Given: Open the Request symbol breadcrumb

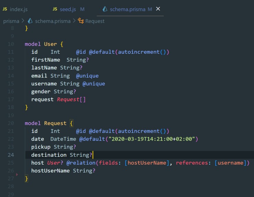Looking at the screenshot, I should [x=95, y=21].
